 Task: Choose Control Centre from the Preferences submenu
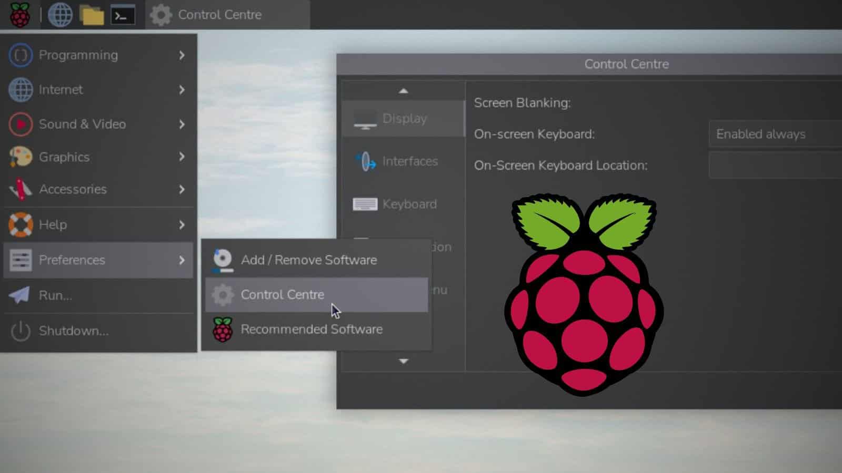coord(316,295)
